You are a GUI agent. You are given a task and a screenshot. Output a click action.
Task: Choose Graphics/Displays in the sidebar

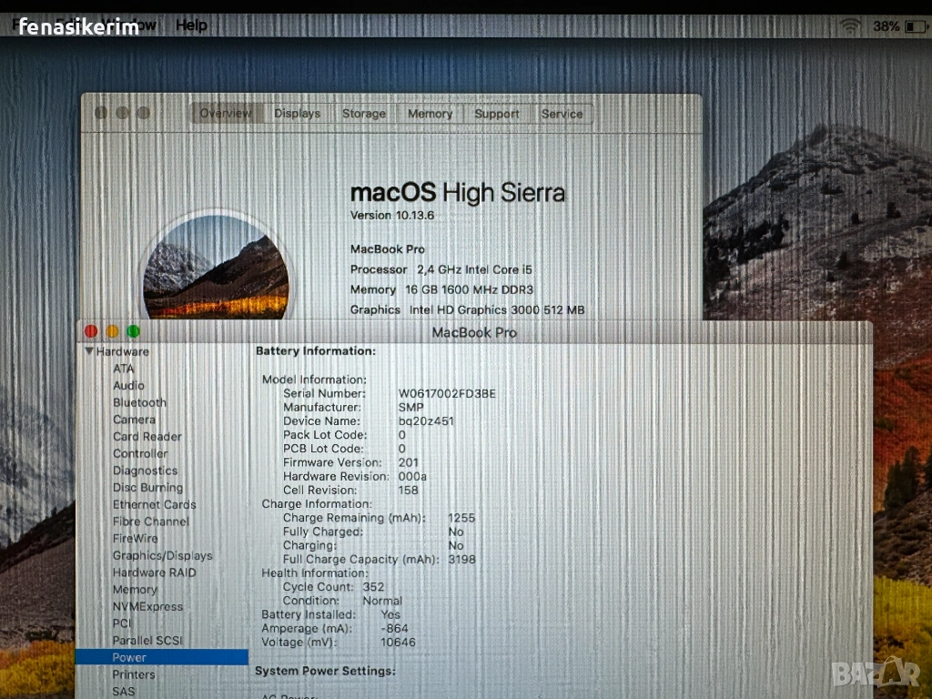point(162,555)
